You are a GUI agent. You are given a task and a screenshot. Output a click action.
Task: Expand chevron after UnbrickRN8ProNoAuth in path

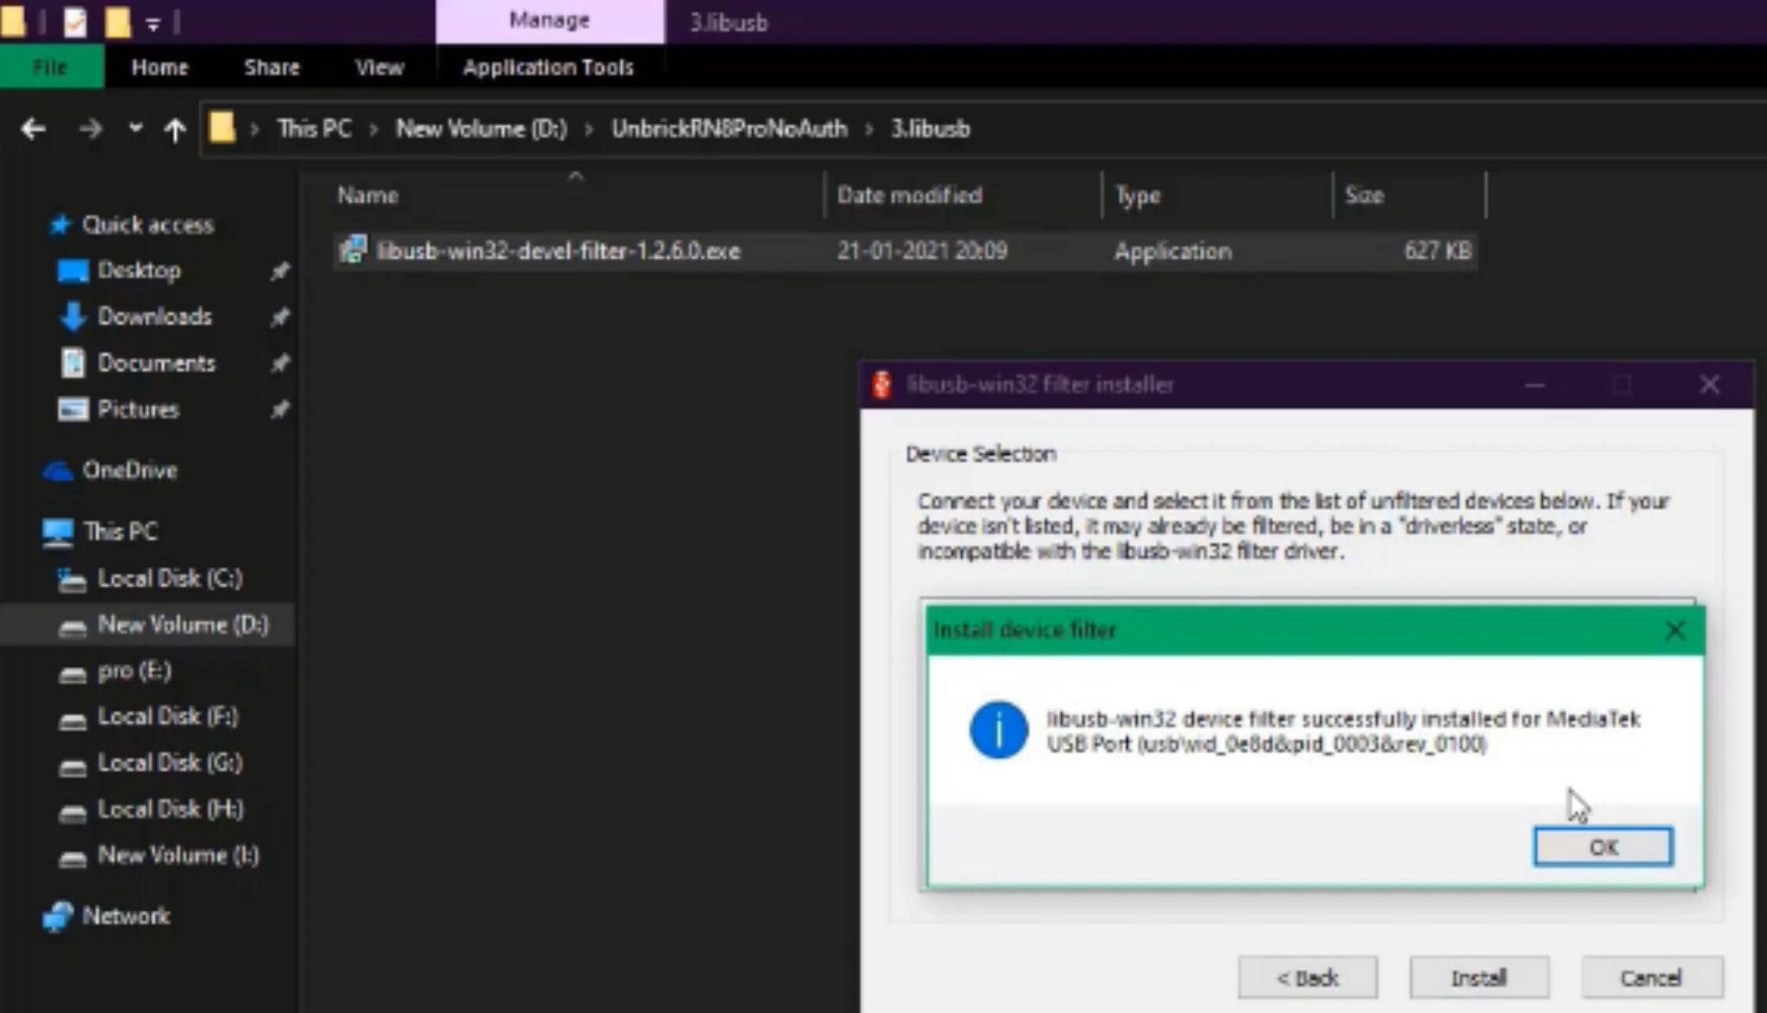click(x=869, y=129)
